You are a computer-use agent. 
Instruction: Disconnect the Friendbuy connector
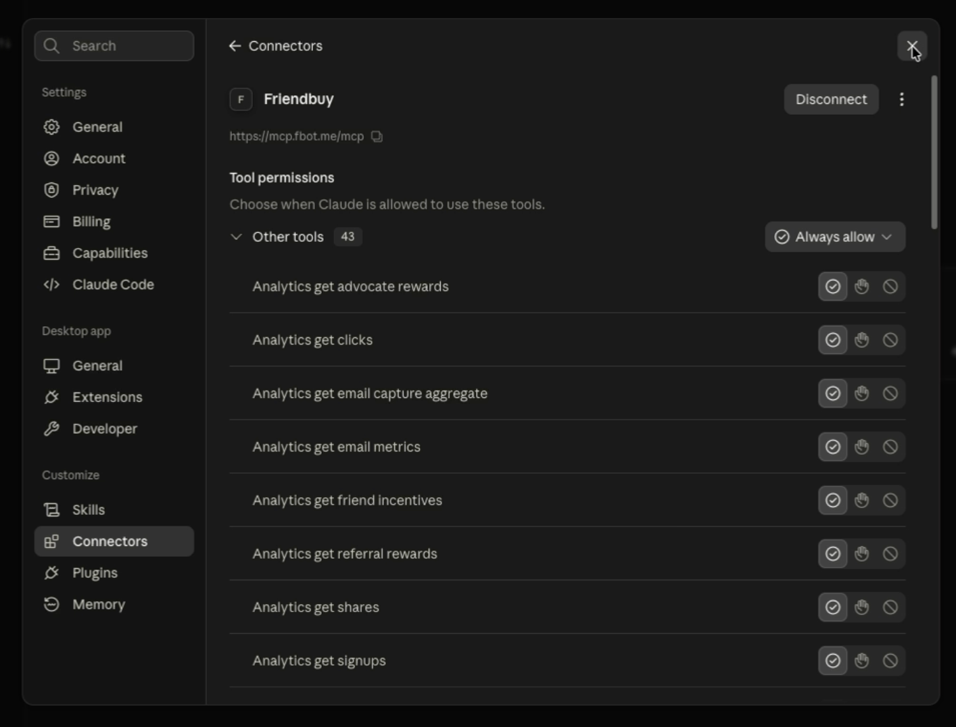click(831, 99)
